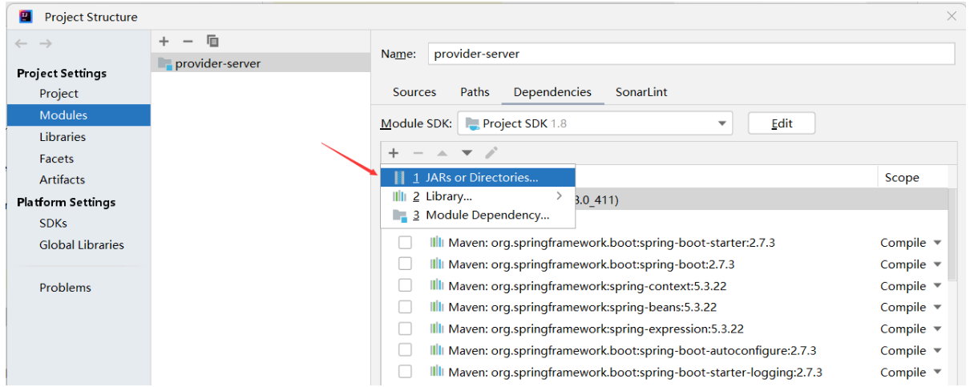This screenshot has height=387, width=970.
Task: Remove the selected module with minus icon
Action: (188, 41)
